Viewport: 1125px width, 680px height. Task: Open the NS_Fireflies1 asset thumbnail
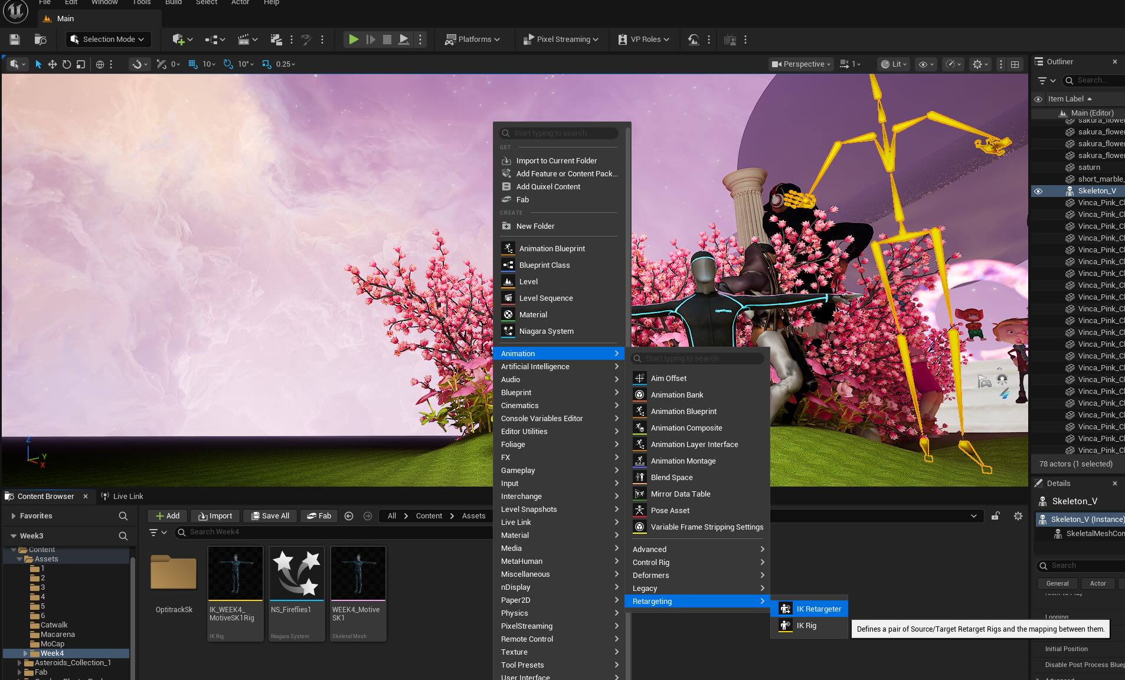(x=296, y=573)
